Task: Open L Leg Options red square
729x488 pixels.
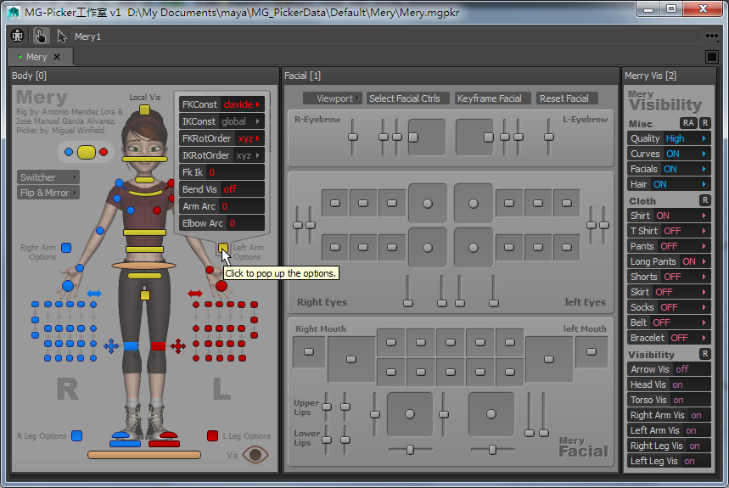Action: click(212, 436)
